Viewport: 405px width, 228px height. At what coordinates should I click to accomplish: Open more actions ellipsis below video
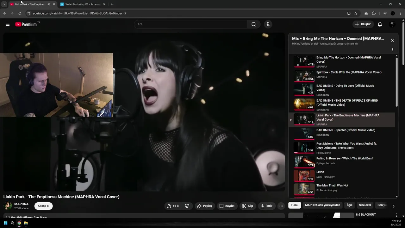281,206
